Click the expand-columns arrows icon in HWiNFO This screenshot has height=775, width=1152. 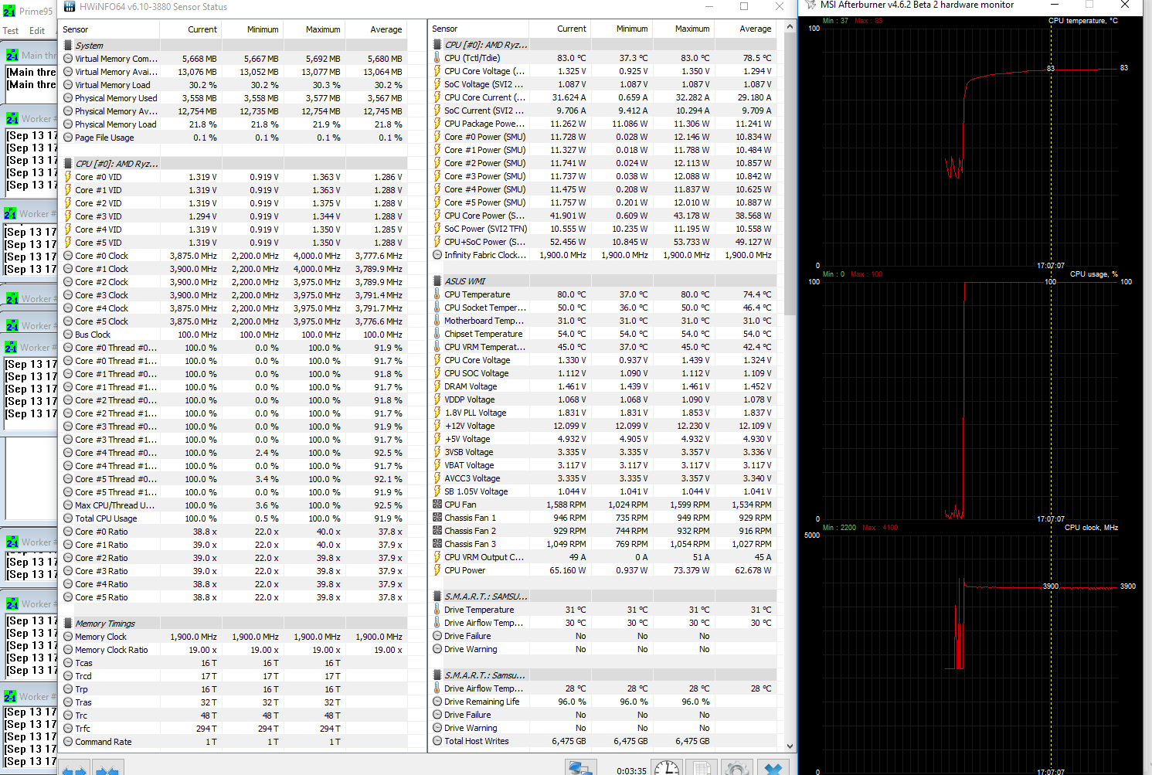(73, 770)
